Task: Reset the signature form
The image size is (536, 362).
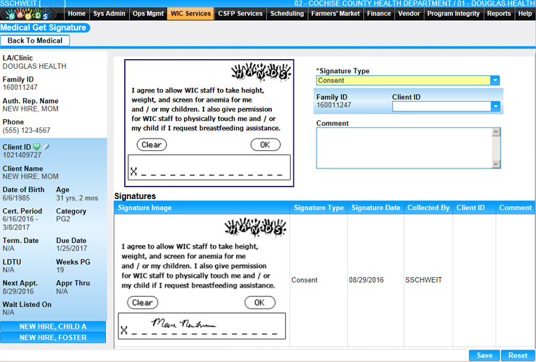Action: point(518,355)
